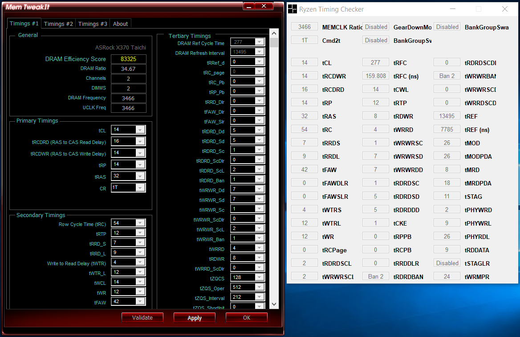Open the tRDWR dropdown in Tertiary Timings
520x337 pixels.
tap(260, 258)
